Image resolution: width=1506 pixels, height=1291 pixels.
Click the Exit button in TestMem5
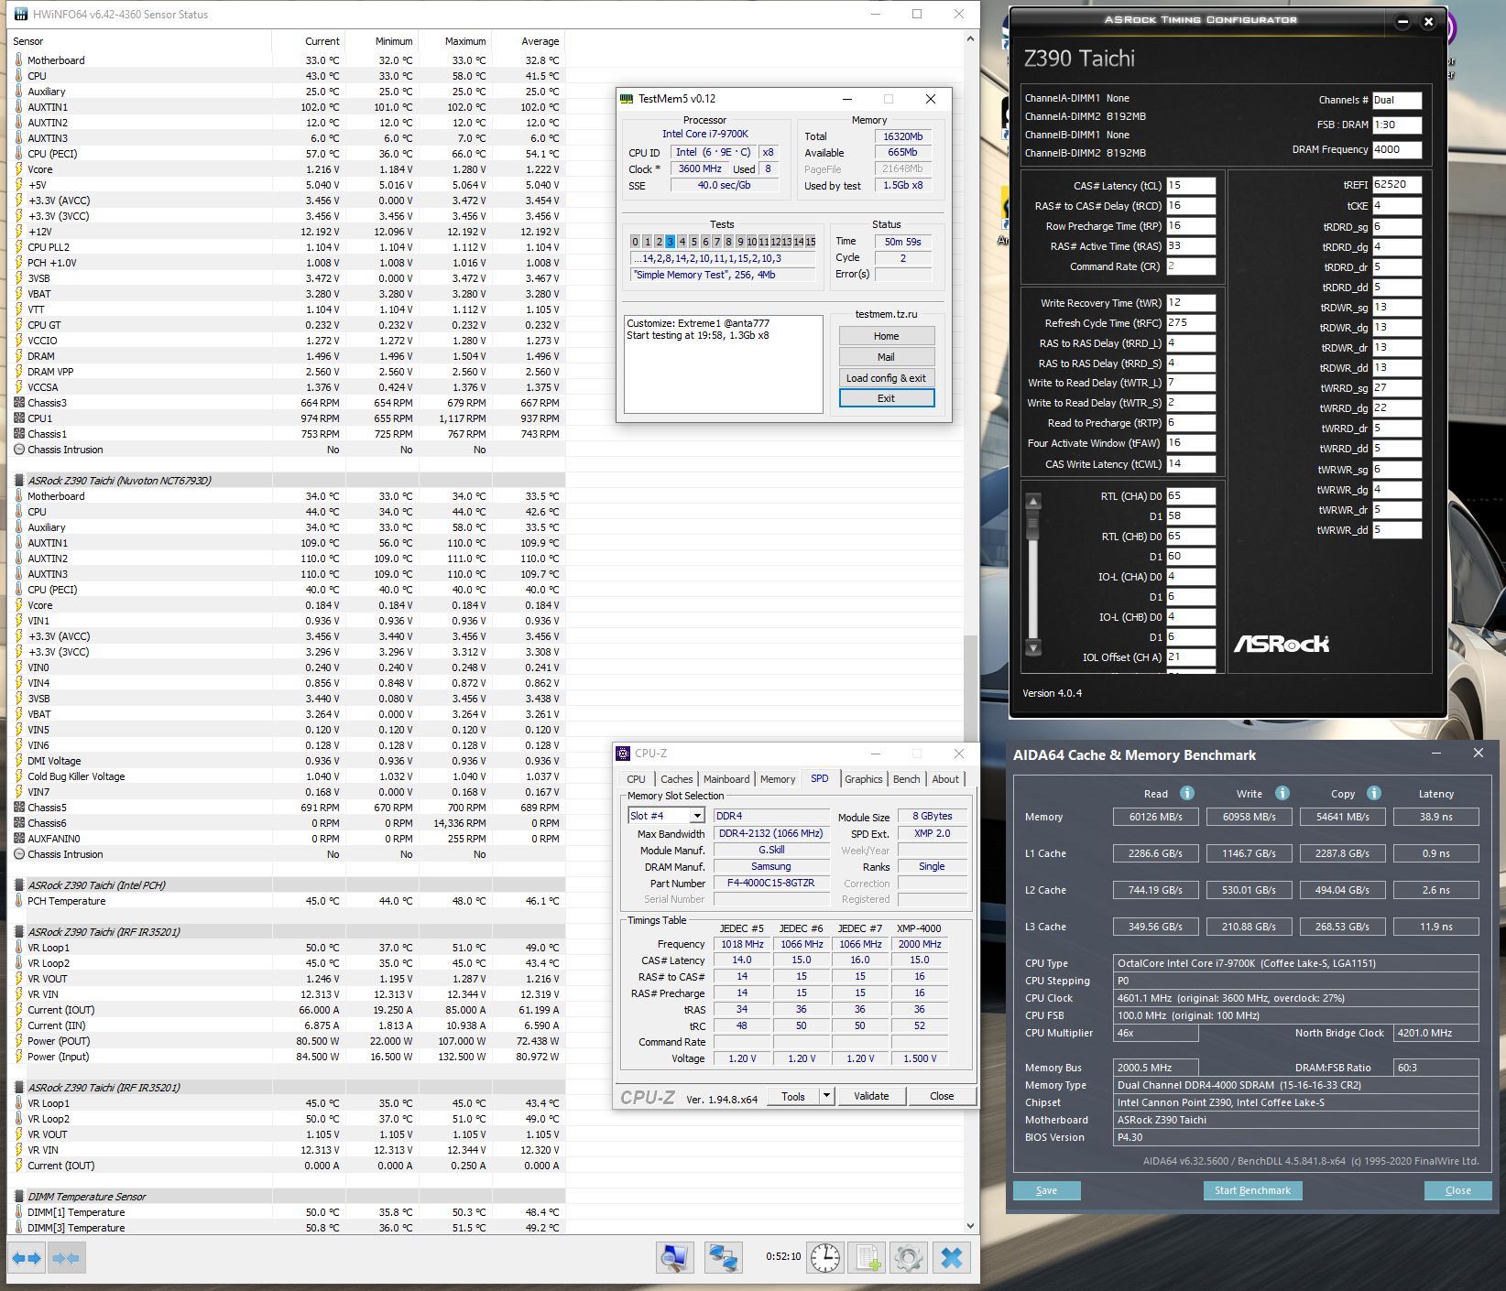click(887, 398)
